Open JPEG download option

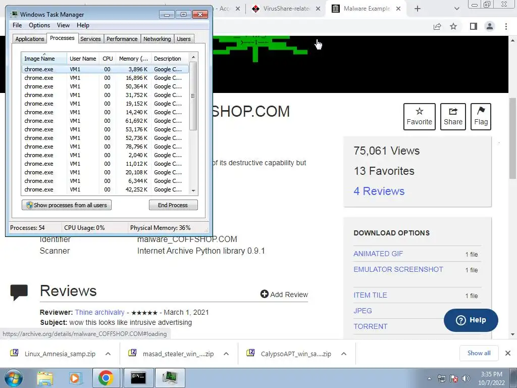pyautogui.click(x=363, y=311)
